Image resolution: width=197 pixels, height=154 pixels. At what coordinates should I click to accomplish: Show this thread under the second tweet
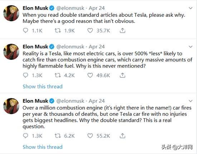pyautogui.click(x=43, y=86)
